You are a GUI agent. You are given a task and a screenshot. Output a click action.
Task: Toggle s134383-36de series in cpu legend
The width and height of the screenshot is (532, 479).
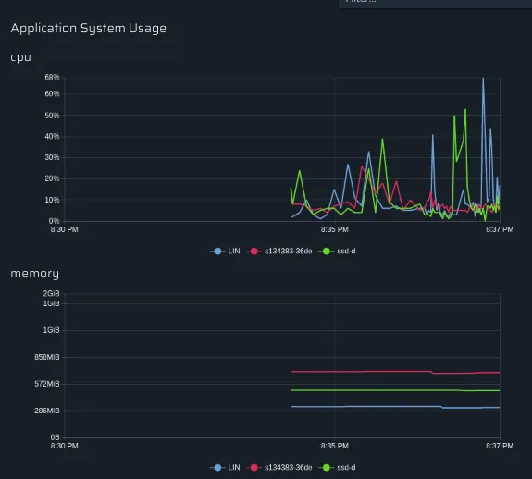(x=279, y=252)
